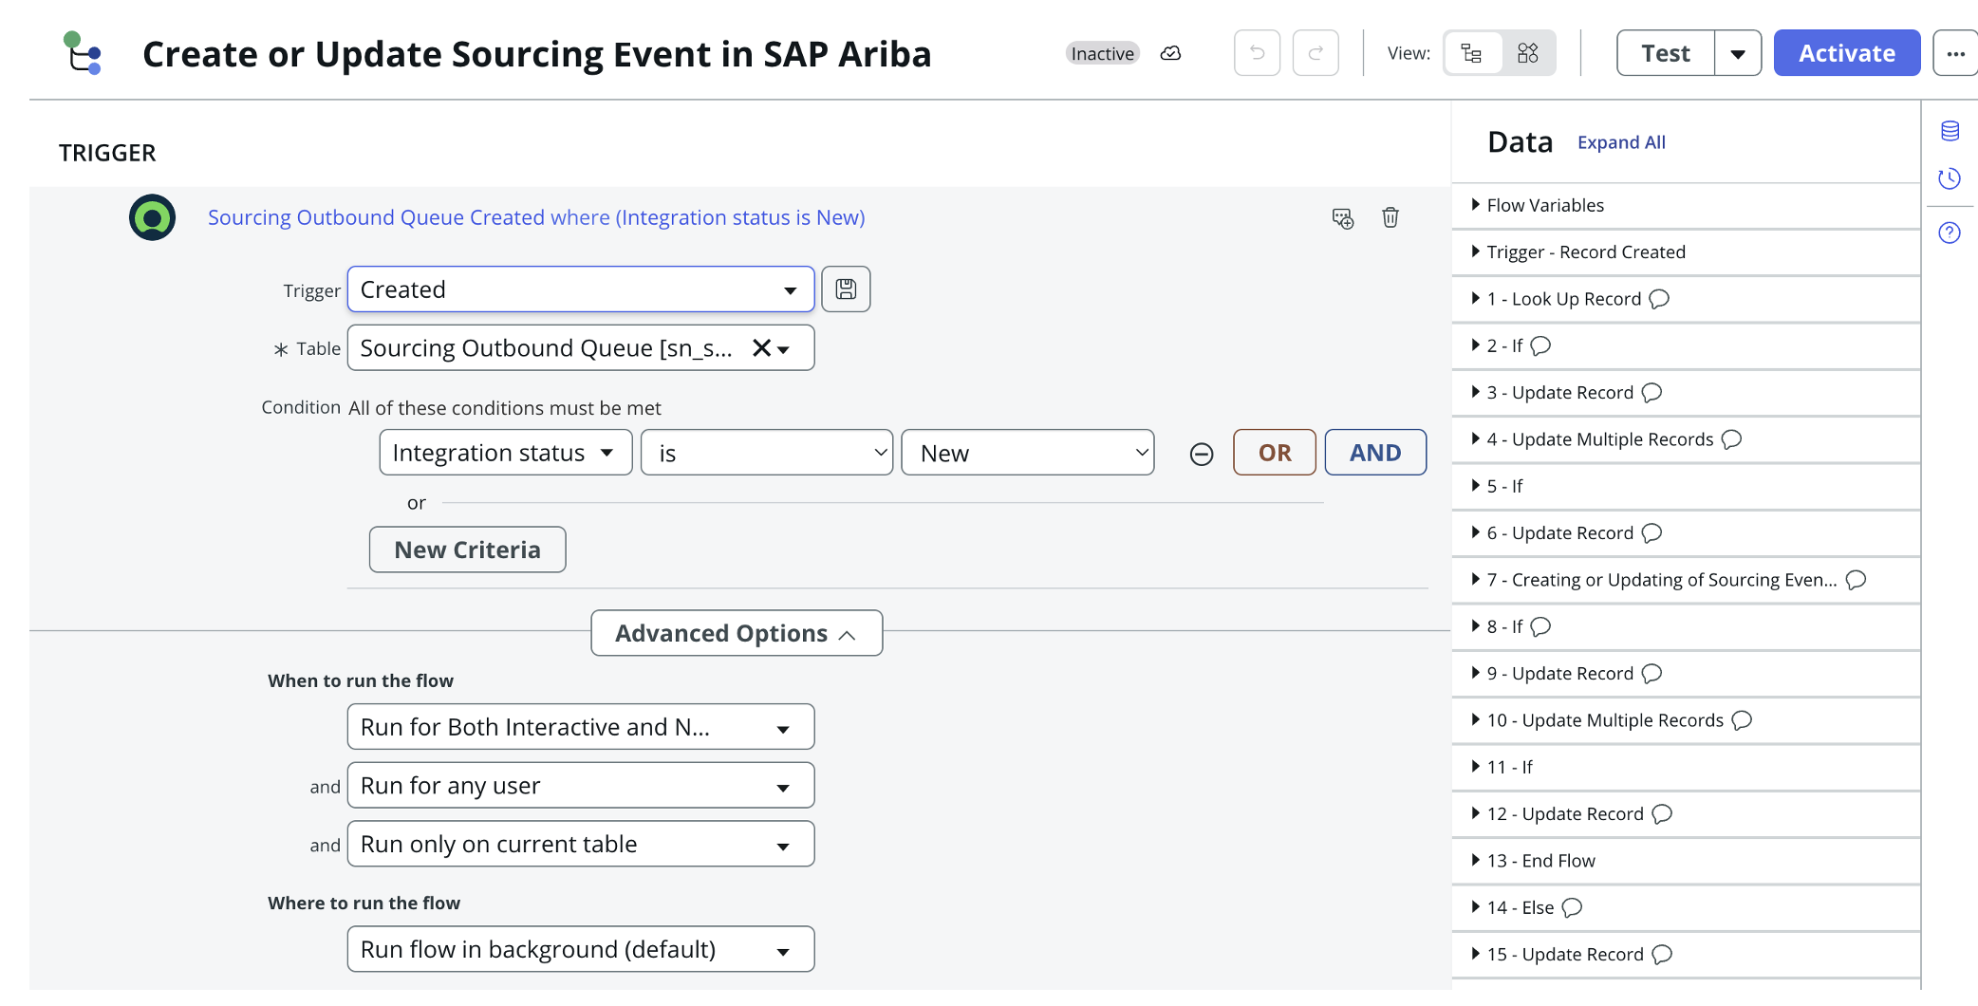
Task: Expand 1 - Look Up Record
Action: coord(1475,298)
